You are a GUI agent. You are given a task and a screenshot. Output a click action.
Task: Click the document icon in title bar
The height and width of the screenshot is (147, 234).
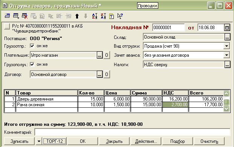5,6
